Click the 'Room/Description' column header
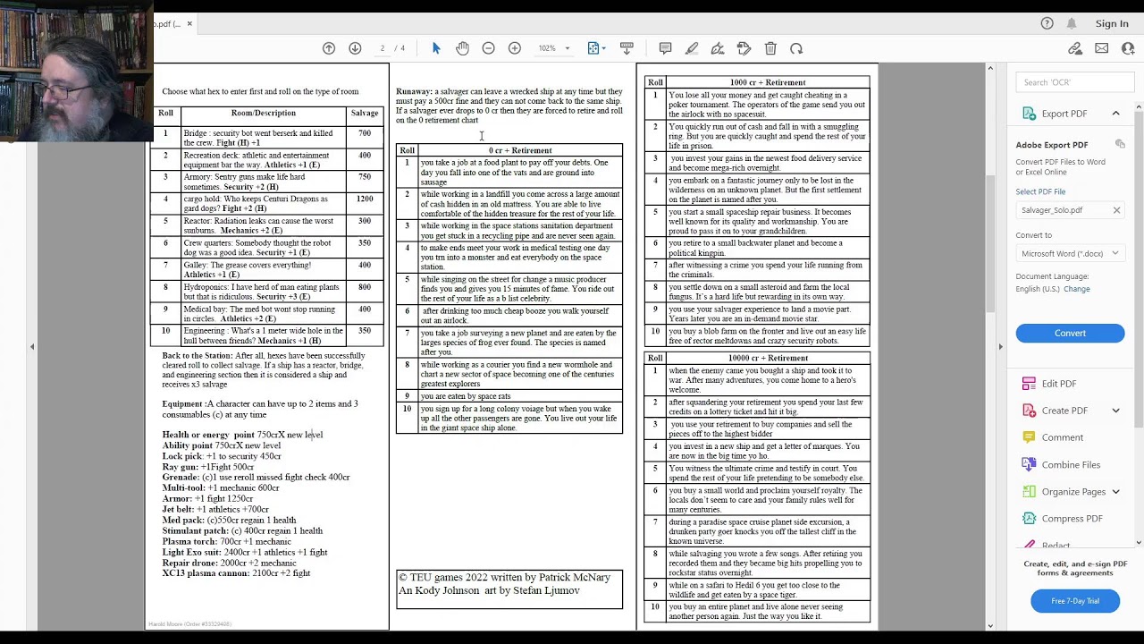The width and height of the screenshot is (1144, 644). [x=263, y=114]
